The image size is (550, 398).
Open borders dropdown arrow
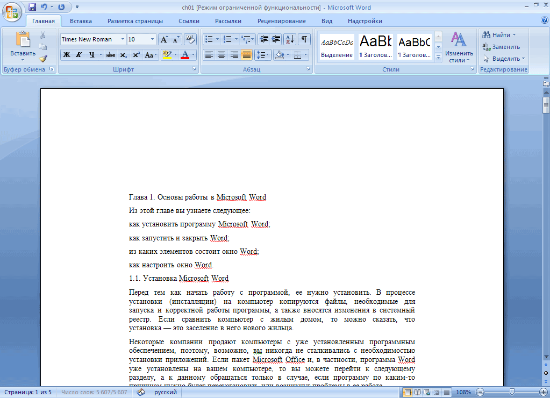306,55
